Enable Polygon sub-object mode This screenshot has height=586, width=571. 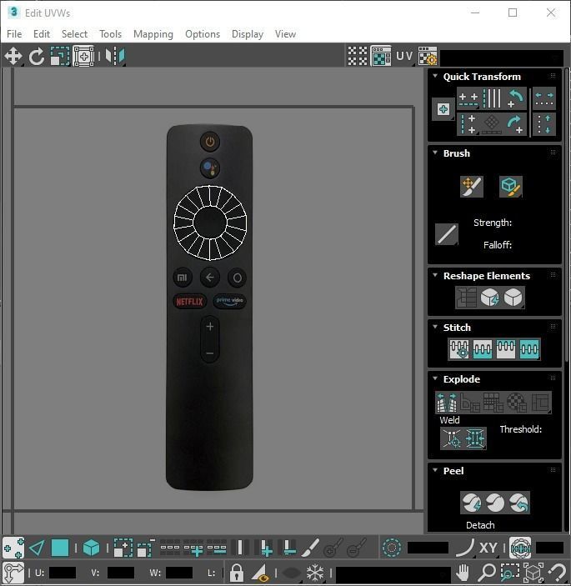[x=60, y=548]
